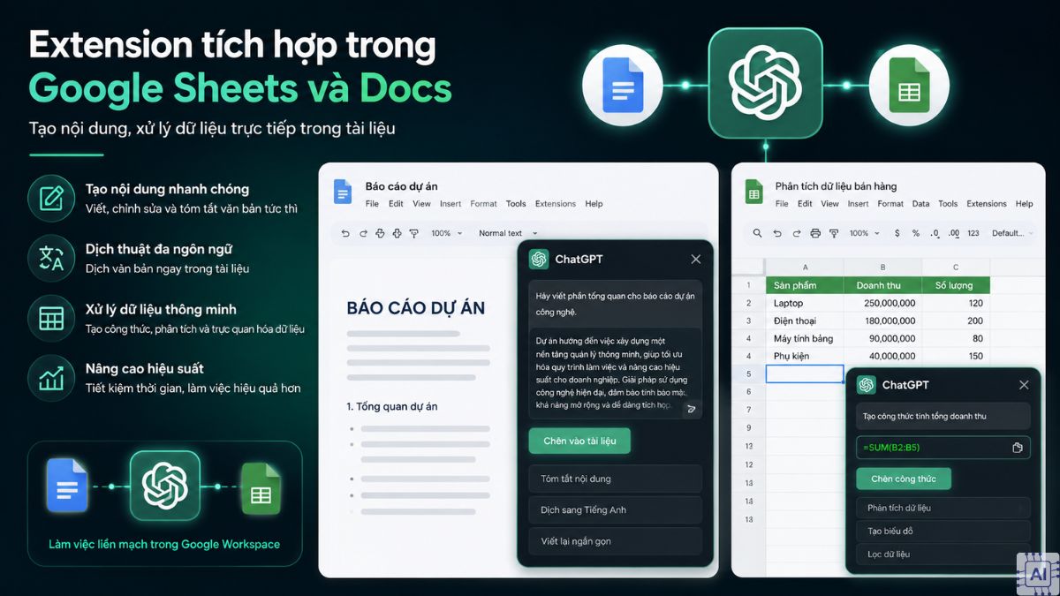Click the Undo icon in the Docs toolbar
The image size is (1060, 596).
click(345, 233)
